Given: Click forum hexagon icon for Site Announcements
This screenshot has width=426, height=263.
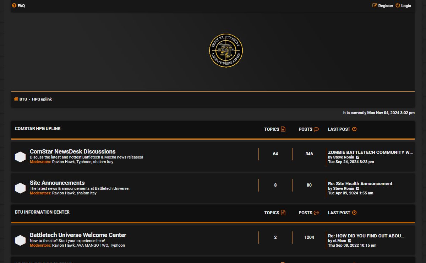Looking at the screenshot, I should (x=20, y=188).
